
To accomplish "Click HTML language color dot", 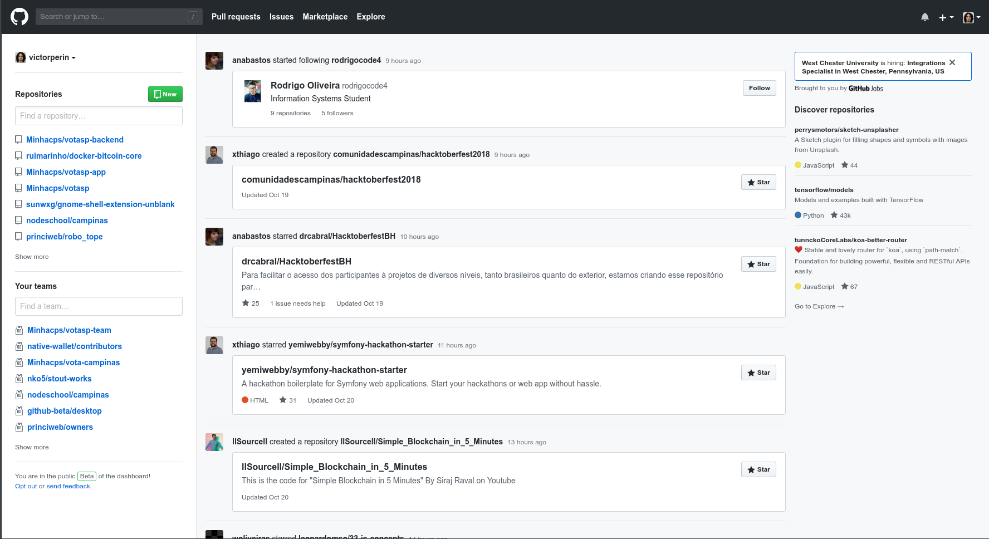I will pyautogui.click(x=245, y=400).
